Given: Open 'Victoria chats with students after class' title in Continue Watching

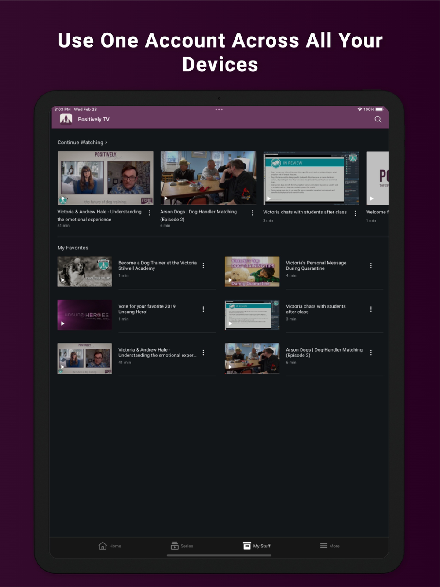Looking at the screenshot, I should click(x=305, y=212).
